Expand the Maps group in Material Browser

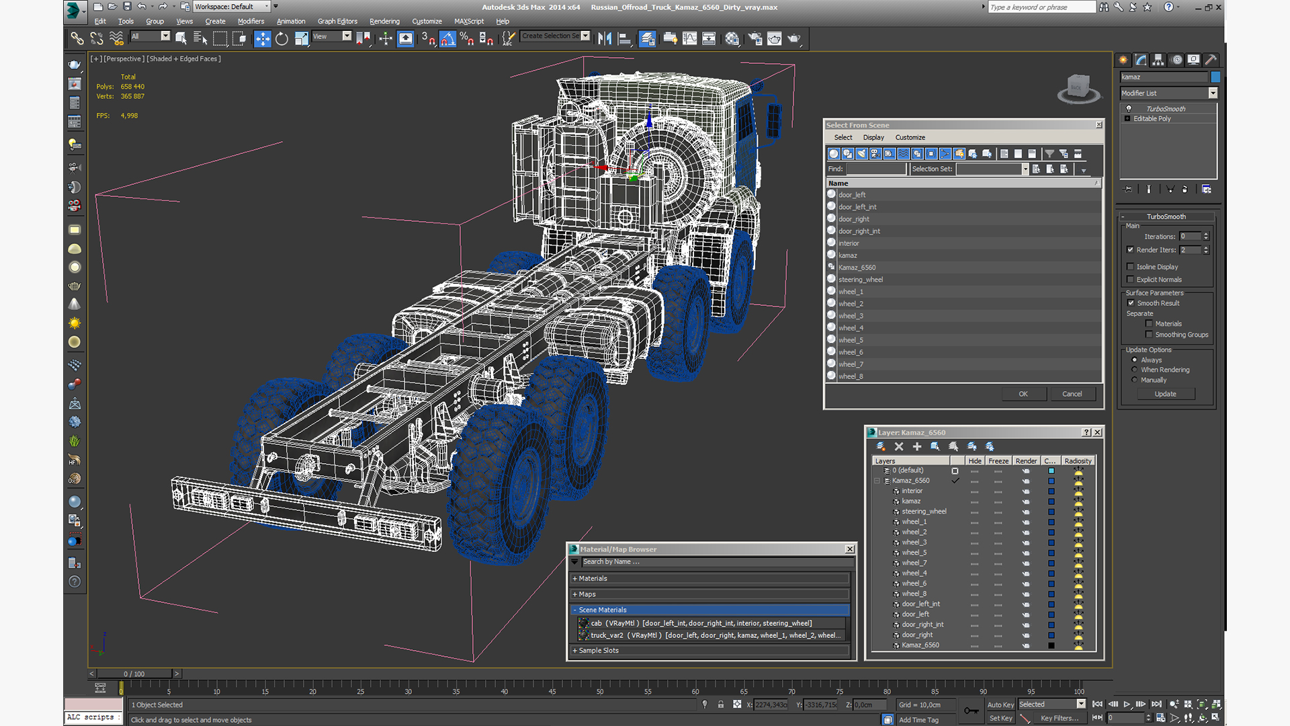click(x=711, y=594)
